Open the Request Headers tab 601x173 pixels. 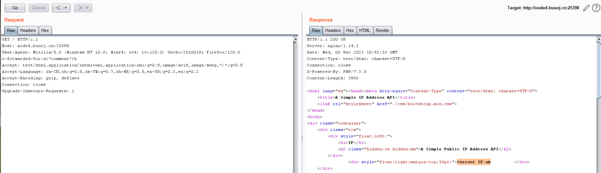[x=28, y=30]
